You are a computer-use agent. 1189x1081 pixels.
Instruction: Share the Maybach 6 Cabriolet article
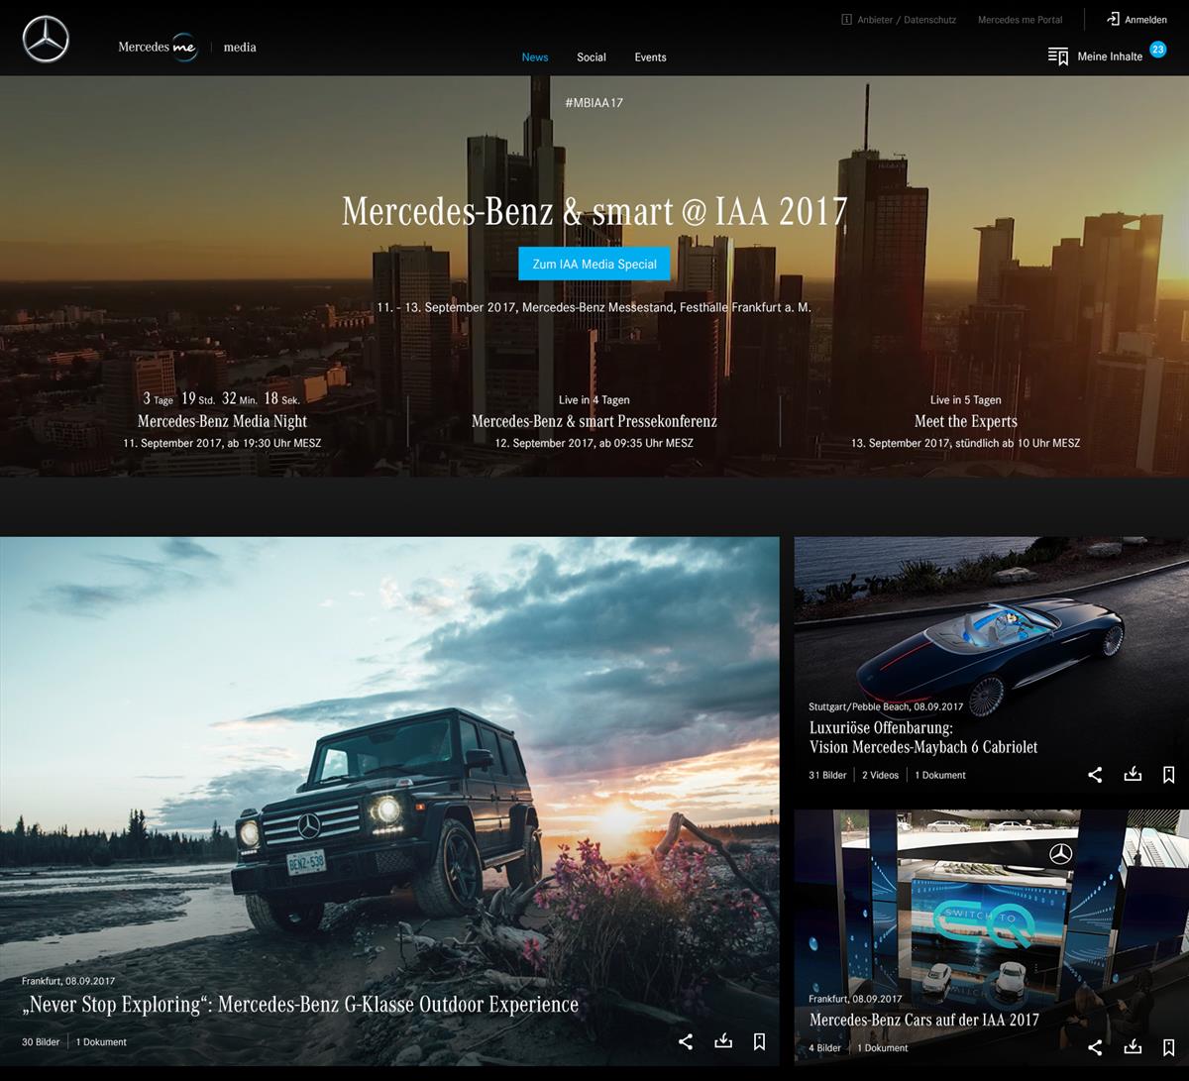1095,775
